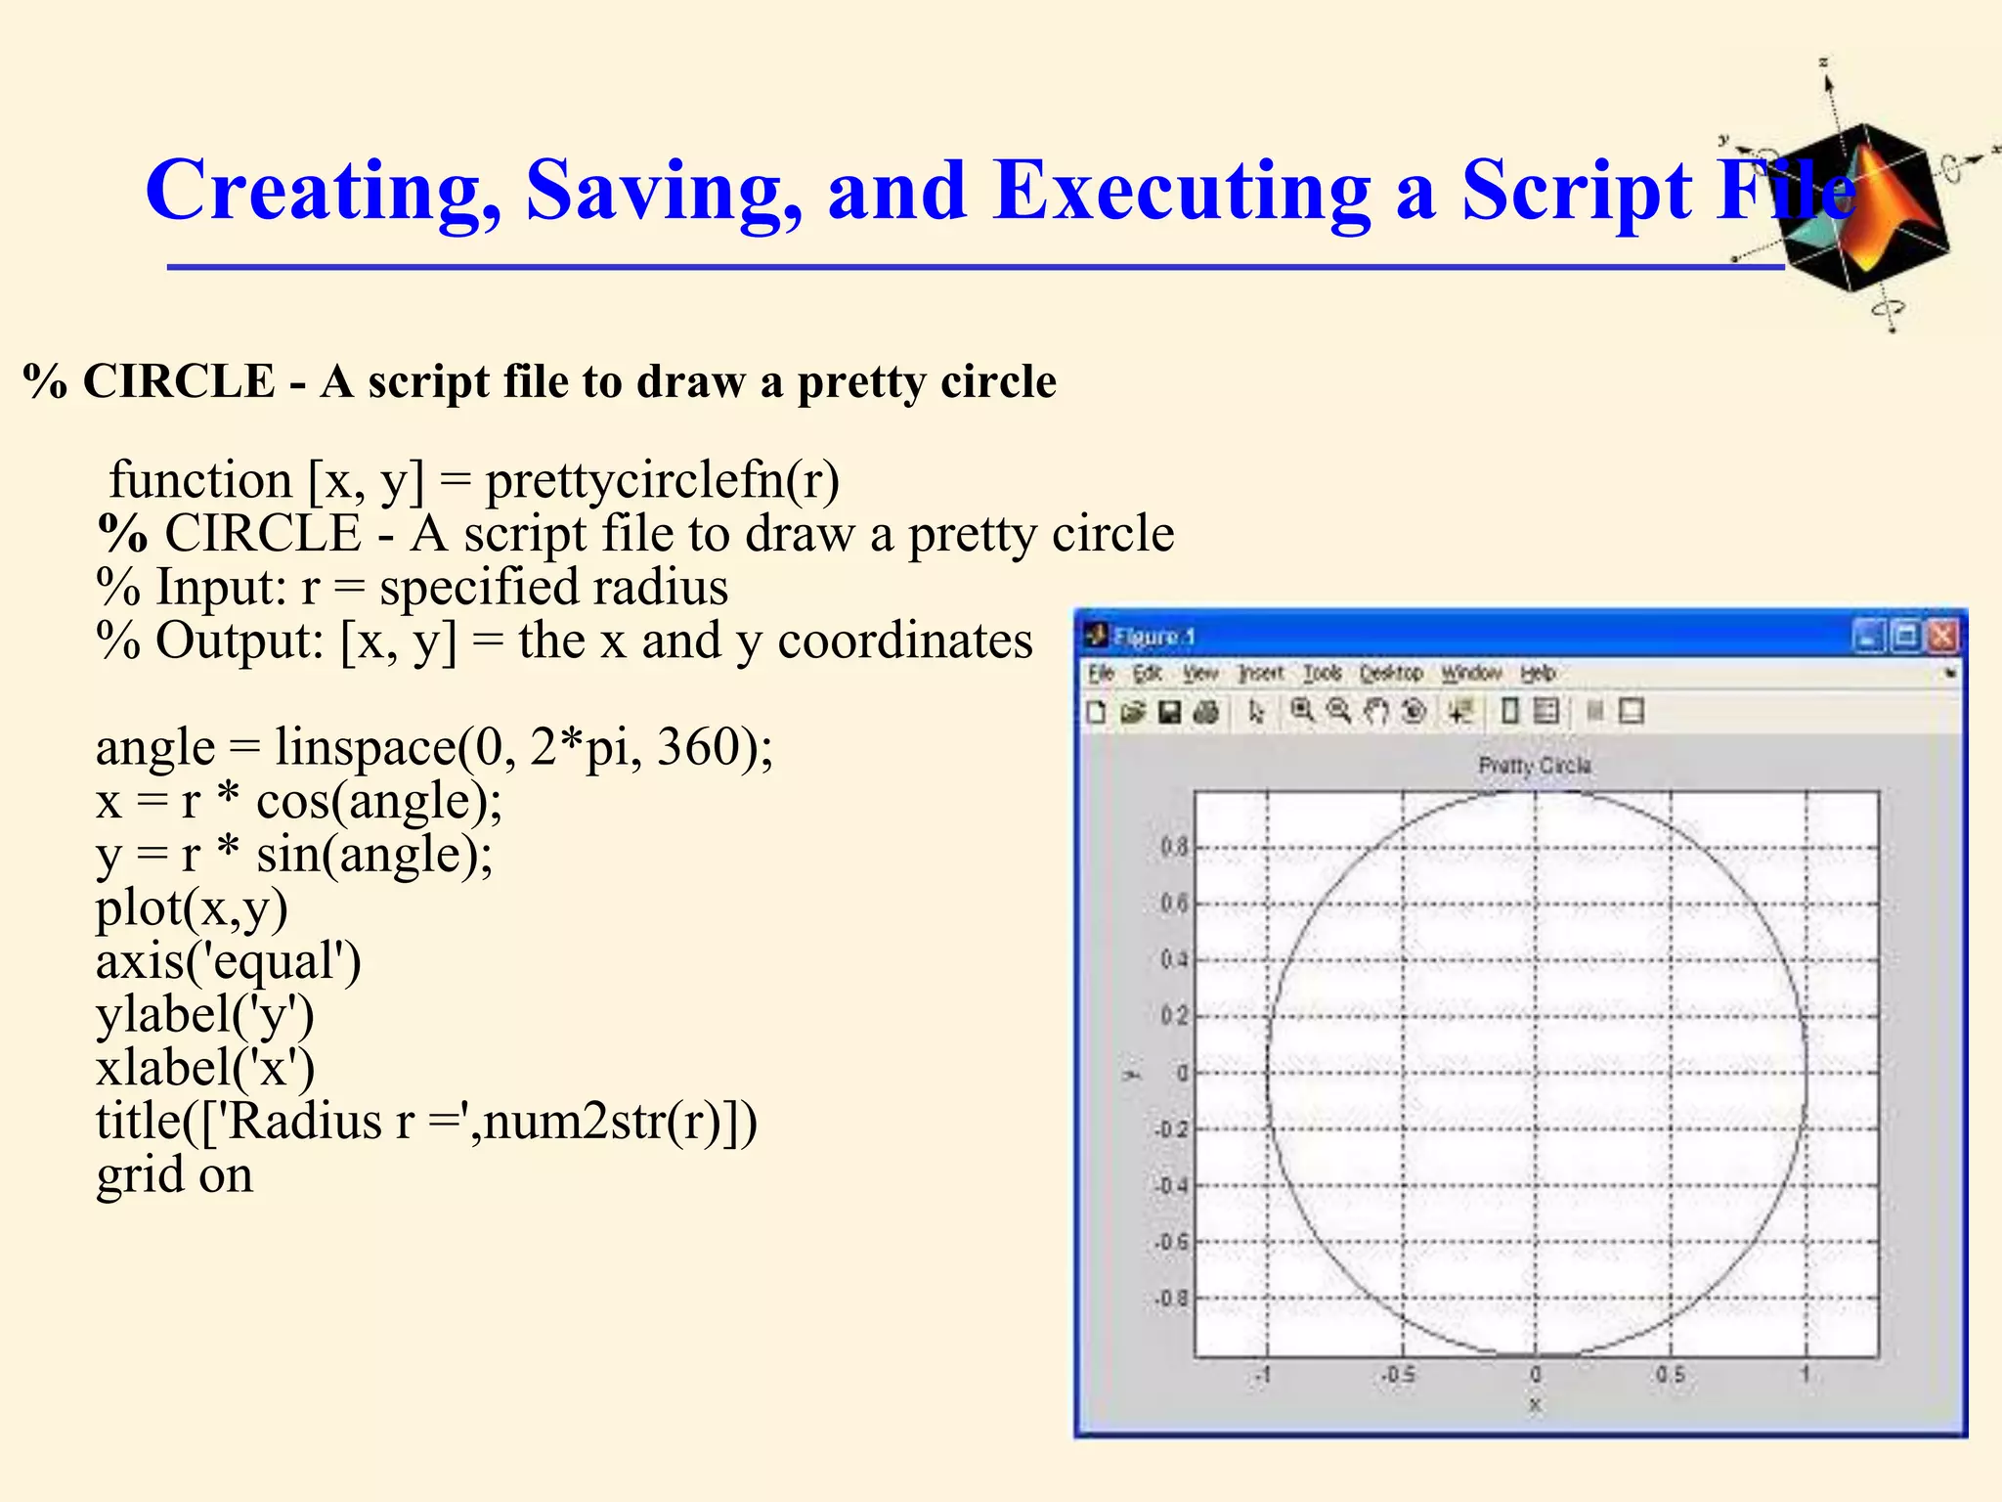Open the File menu
Viewport: 2002px width, 1502px height.
tap(1101, 673)
